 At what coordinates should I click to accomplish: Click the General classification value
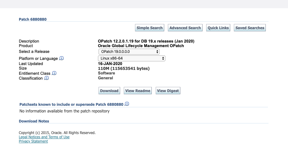pyautogui.click(x=106, y=78)
